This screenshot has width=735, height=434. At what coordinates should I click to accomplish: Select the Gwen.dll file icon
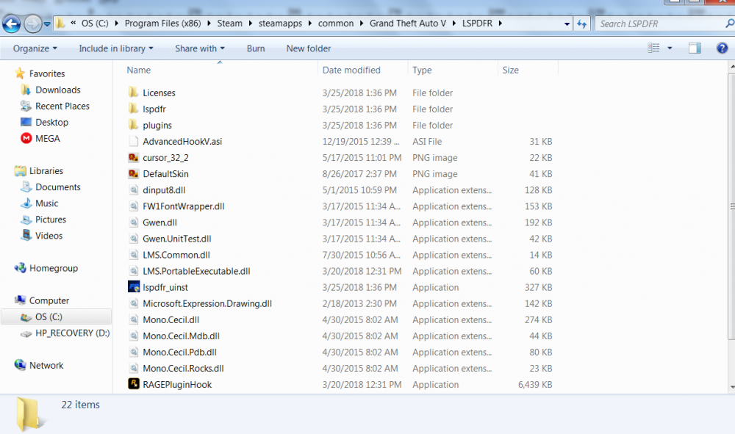[x=134, y=223]
